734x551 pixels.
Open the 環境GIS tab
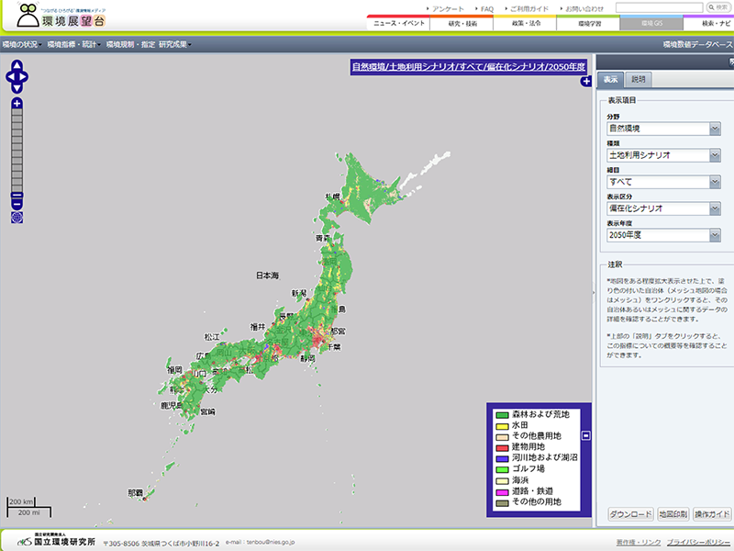point(651,23)
